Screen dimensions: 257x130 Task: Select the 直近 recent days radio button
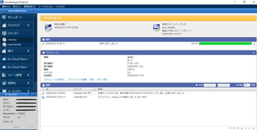237,85
